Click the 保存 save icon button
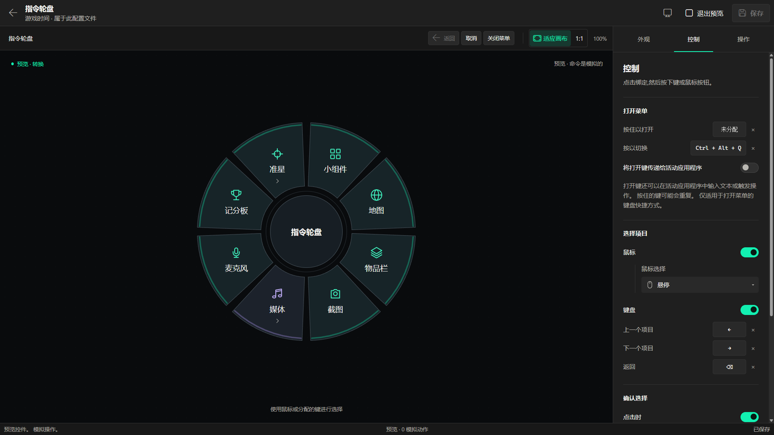The width and height of the screenshot is (774, 435). 751,13
